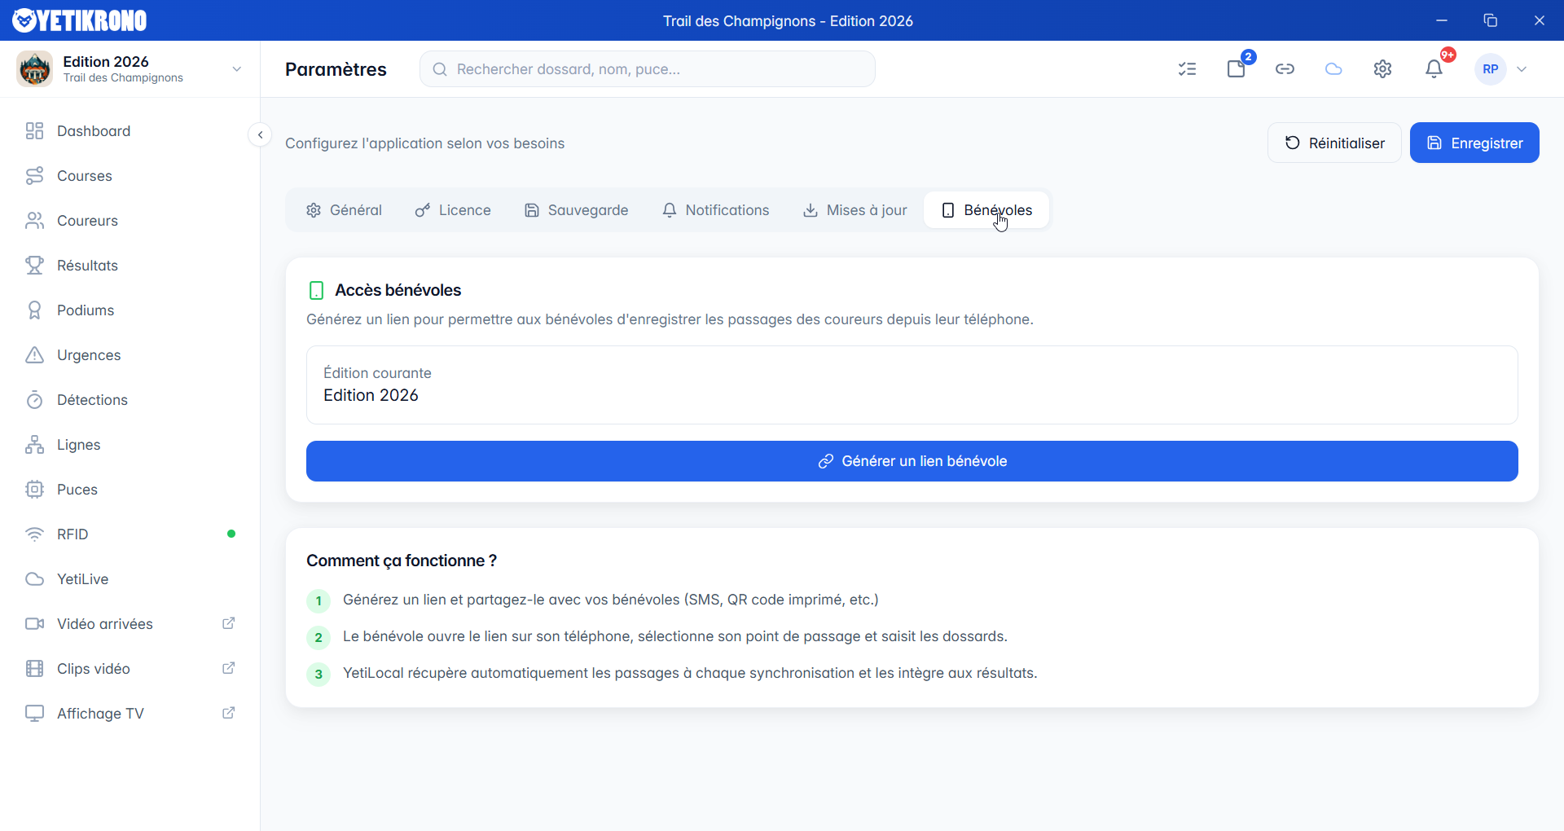Open the checklist tasks icon in header
1564x831 pixels.
[x=1187, y=69]
